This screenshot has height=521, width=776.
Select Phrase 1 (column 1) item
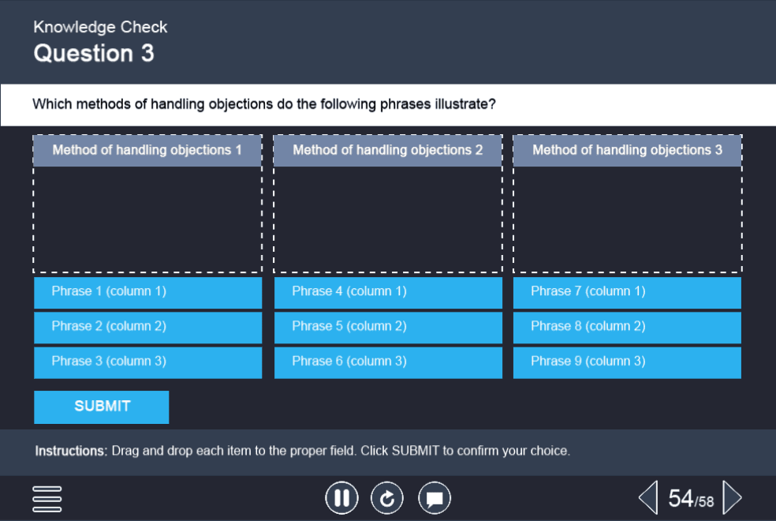(x=147, y=292)
